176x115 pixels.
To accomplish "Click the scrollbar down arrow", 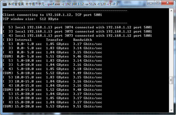I will pos(171,110).
